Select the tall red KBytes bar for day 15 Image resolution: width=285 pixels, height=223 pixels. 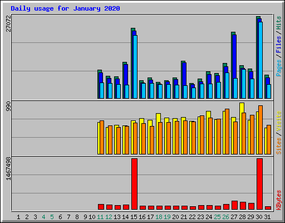pyautogui.click(x=135, y=184)
